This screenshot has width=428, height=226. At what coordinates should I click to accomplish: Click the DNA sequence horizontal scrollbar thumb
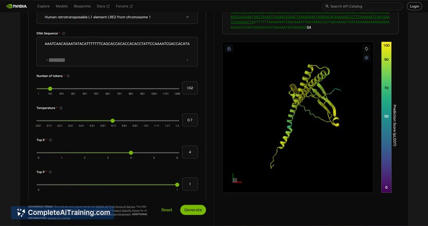click(x=57, y=60)
